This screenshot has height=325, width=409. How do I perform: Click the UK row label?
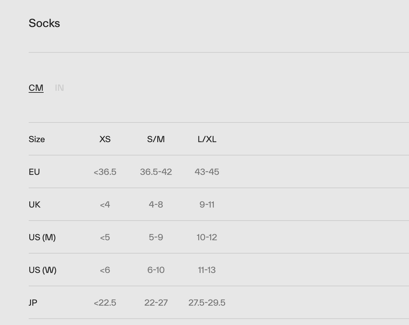point(35,205)
